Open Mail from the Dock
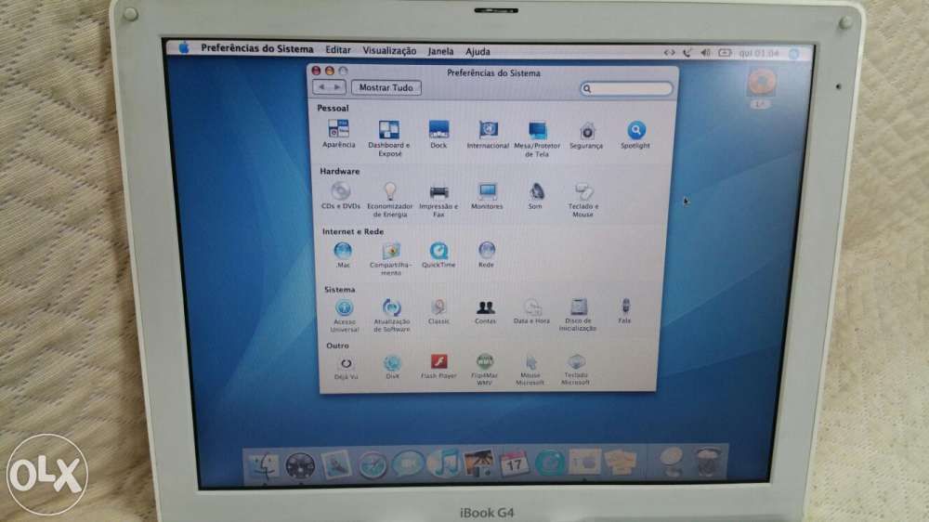 pos(336,465)
